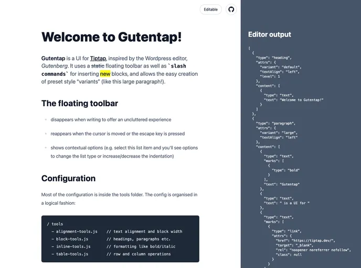361x268 pixels.
Task: Click the block-tools.js line
Action: pos(111,239)
